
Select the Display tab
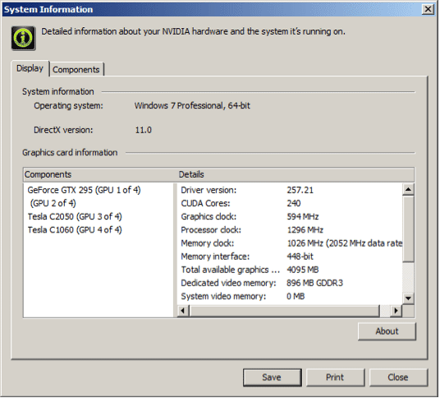[30, 68]
